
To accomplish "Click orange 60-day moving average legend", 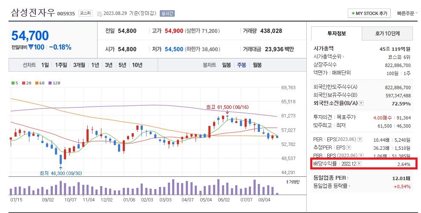I will 40,83.
